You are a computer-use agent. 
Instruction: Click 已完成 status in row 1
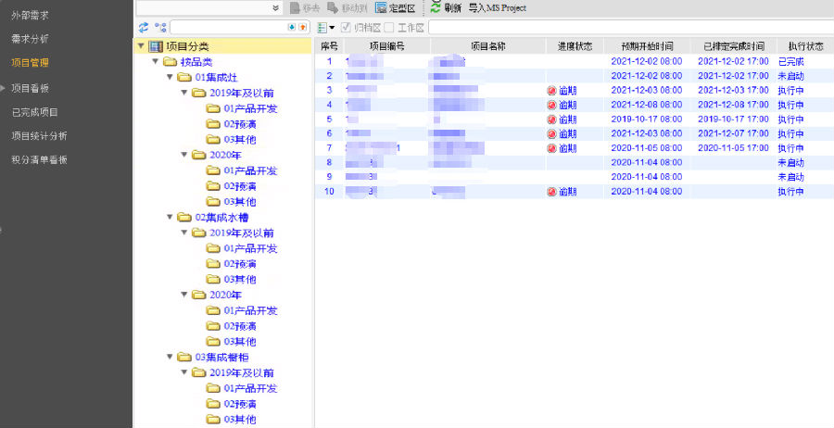coord(791,62)
